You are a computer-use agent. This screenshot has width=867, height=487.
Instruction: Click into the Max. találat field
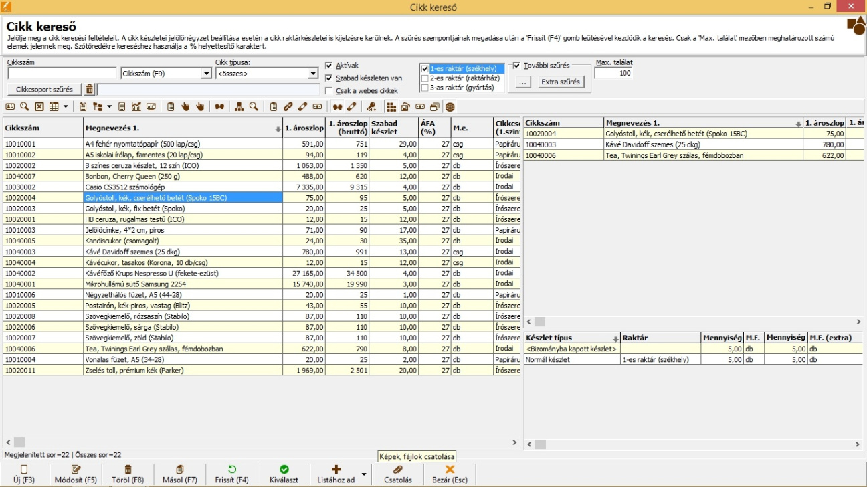[x=613, y=73]
